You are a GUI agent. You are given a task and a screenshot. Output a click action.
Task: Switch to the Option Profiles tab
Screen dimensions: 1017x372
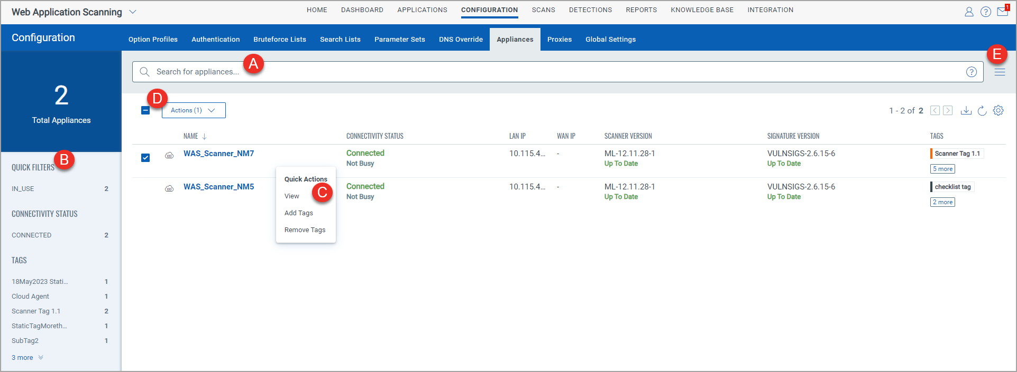tap(153, 39)
